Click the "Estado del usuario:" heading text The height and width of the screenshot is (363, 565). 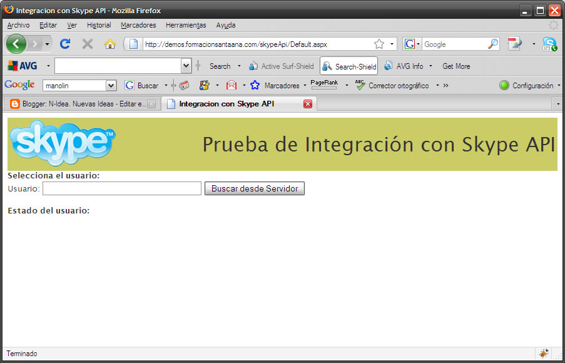[x=49, y=210]
